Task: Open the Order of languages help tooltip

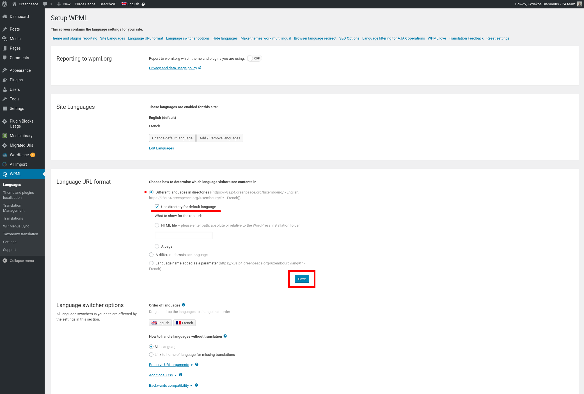Action: click(x=184, y=305)
